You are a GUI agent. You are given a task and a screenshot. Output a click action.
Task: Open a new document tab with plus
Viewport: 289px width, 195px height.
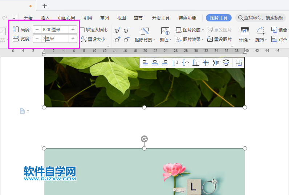coord(45,6)
